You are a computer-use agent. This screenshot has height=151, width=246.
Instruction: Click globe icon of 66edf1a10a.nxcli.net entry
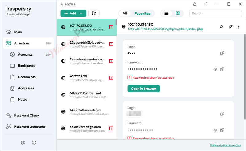[63, 112]
